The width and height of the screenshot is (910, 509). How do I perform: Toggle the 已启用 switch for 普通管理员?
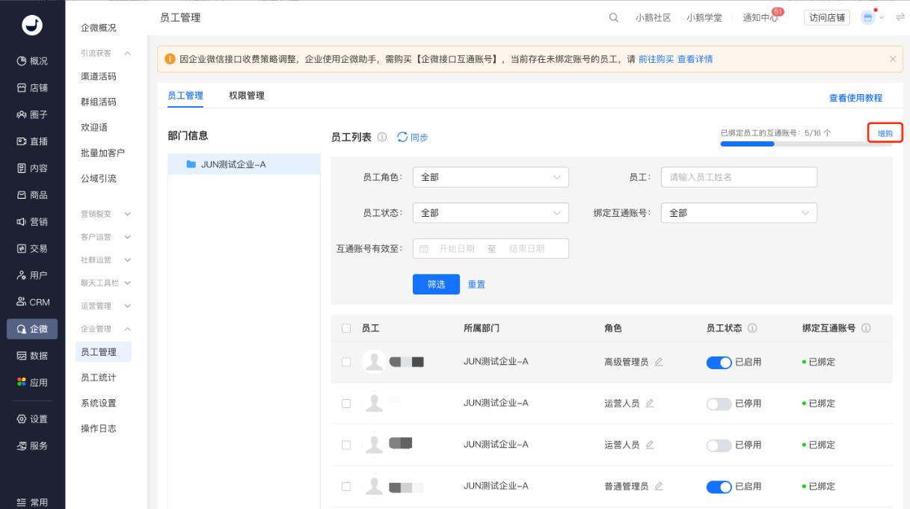719,487
